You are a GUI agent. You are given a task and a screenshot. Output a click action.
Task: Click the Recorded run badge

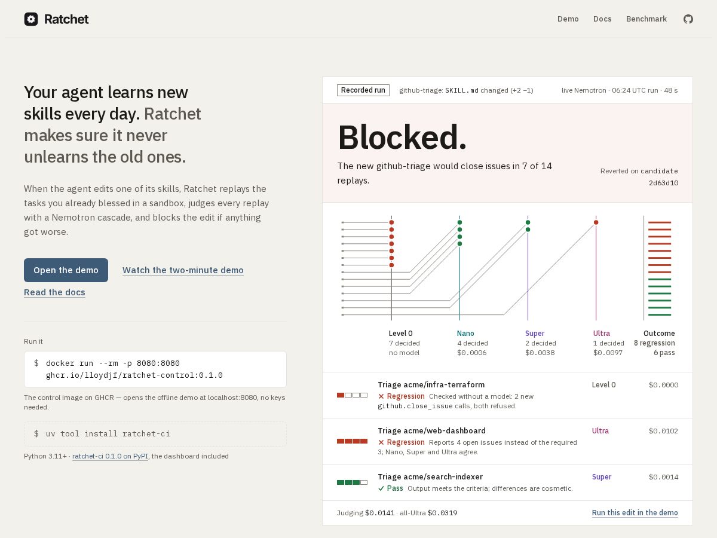363,90
